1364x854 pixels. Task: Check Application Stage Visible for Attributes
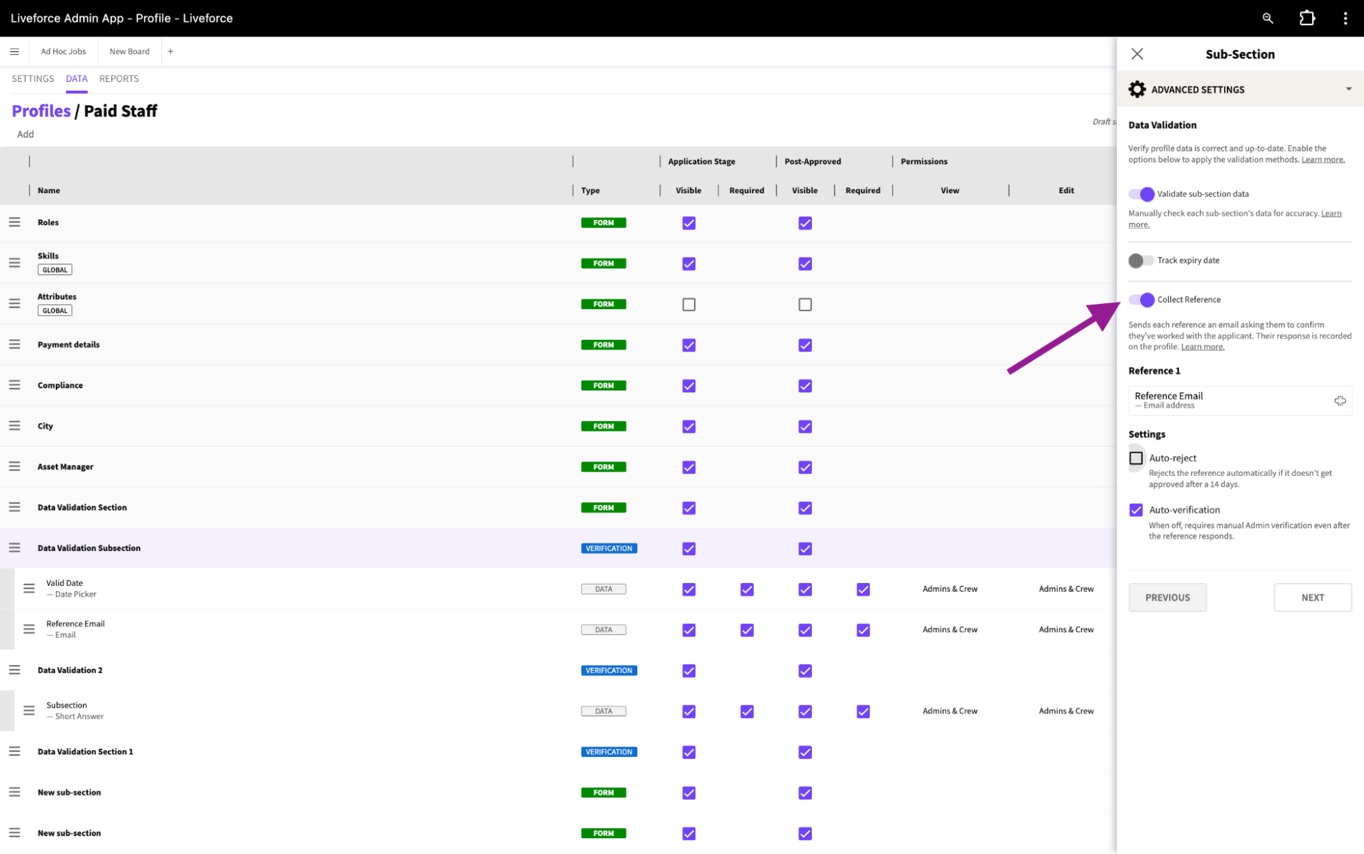tap(689, 304)
